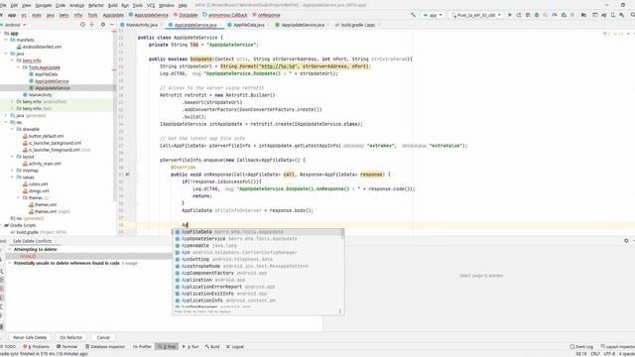This screenshot has height=357, width=635.
Task: Open the Build tool window
Action: pos(212,346)
